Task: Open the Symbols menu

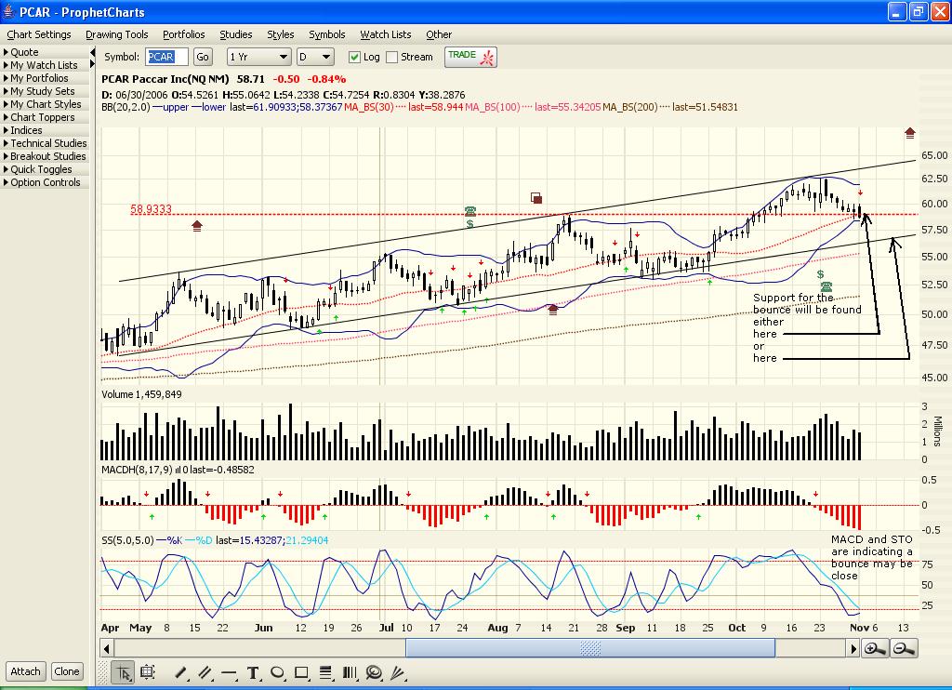Action: click(x=326, y=34)
